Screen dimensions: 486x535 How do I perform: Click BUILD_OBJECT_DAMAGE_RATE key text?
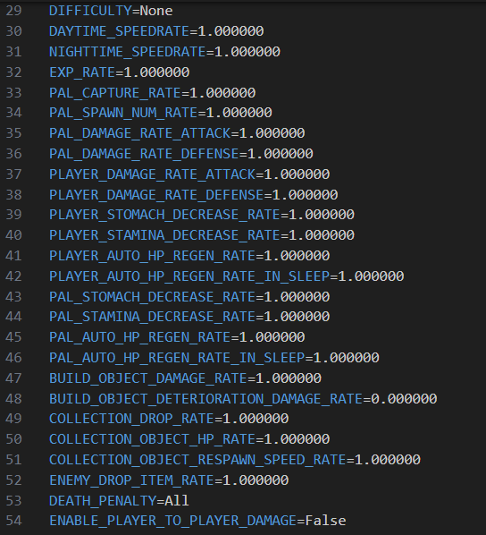tap(148, 378)
